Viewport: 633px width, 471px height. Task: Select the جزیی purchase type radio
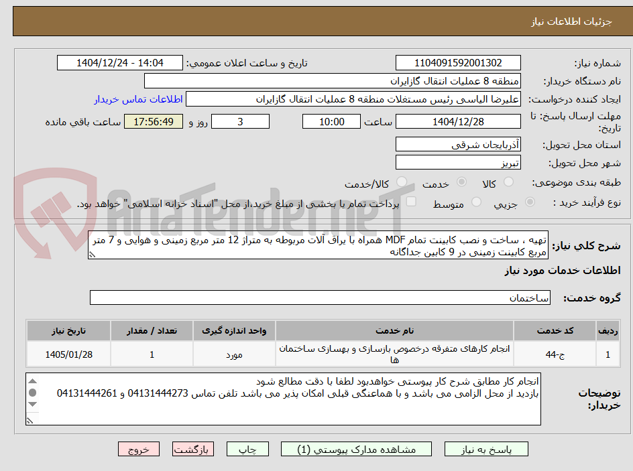tap(530, 202)
